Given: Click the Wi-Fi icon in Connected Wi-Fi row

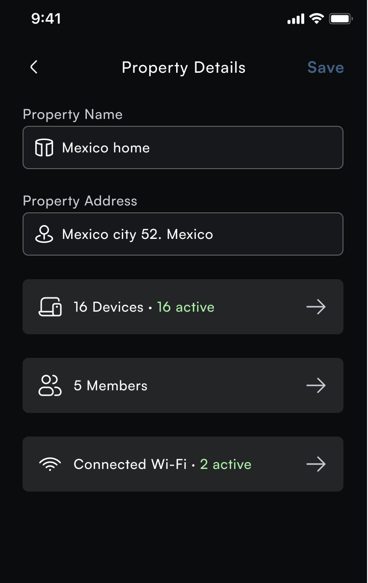Looking at the screenshot, I should [x=50, y=464].
